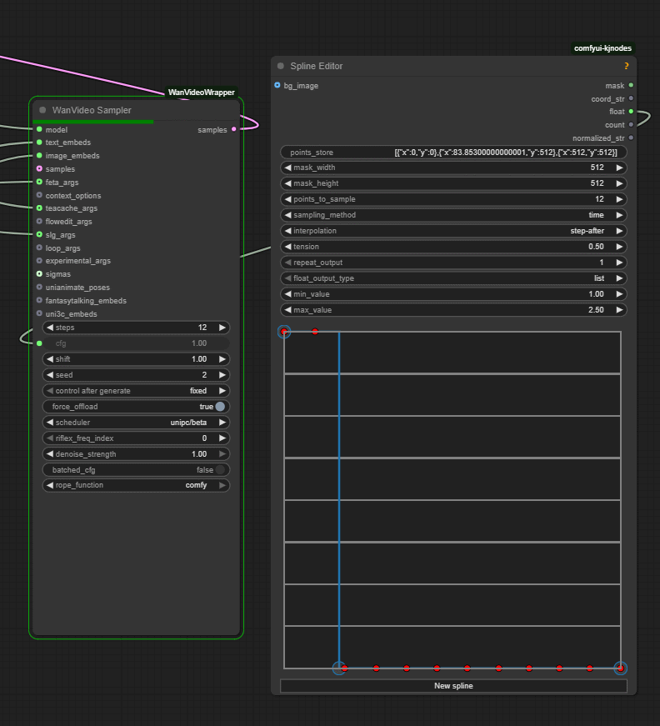Decrement the seed value arrow

(50, 374)
